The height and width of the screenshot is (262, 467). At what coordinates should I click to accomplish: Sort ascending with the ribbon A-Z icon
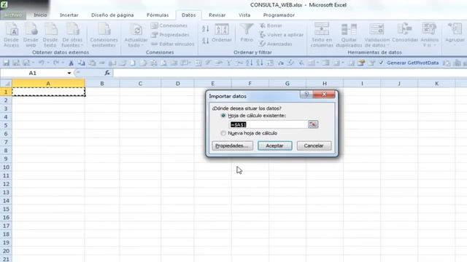click(x=206, y=29)
